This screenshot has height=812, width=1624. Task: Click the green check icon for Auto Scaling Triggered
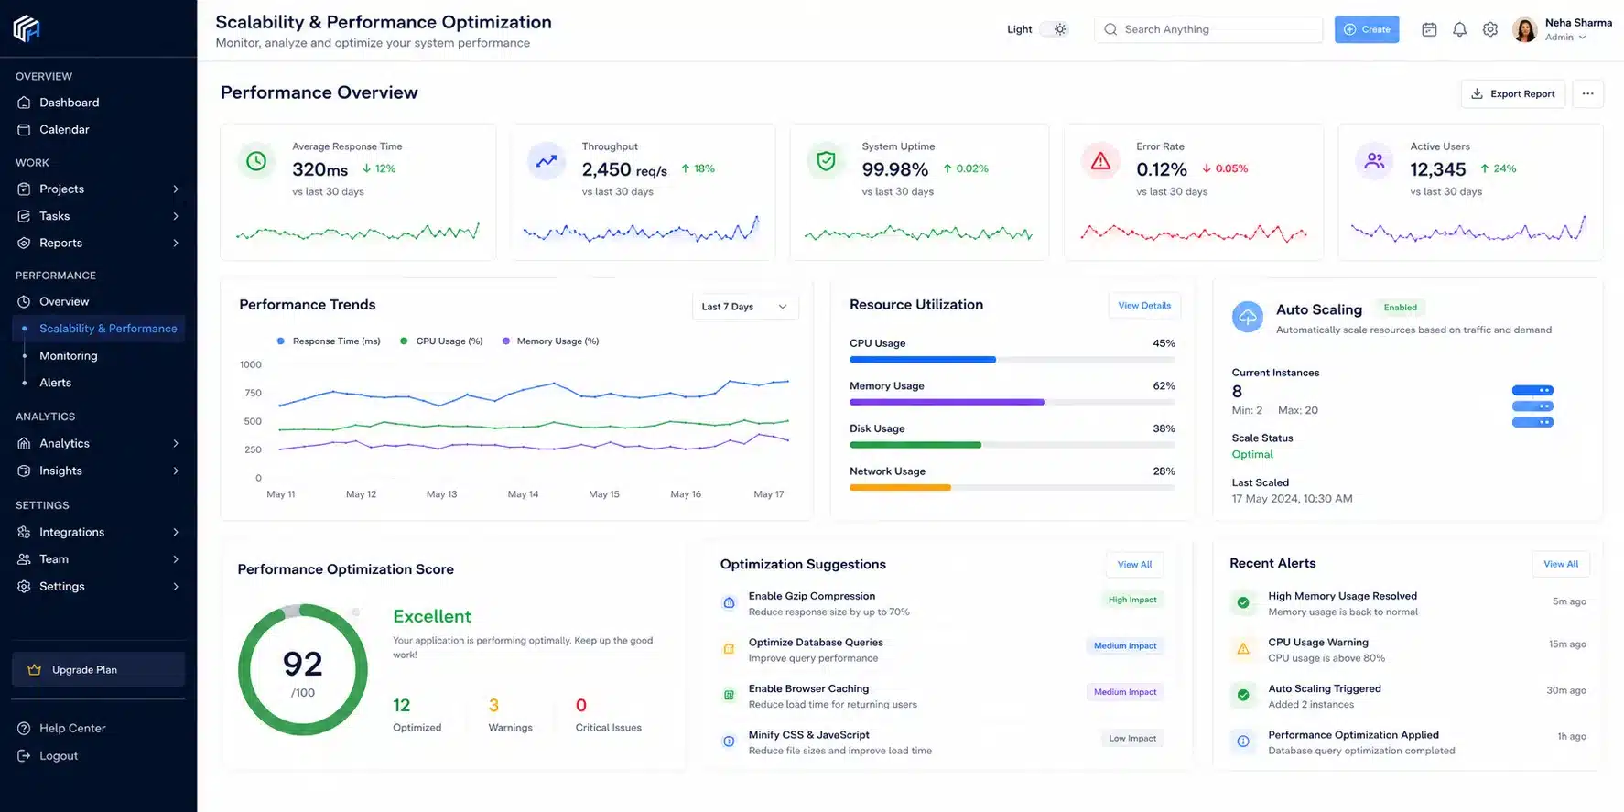pyautogui.click(x=1243, y=695)
